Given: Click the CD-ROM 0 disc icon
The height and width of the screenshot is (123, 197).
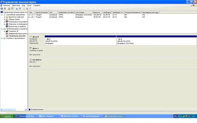Looking at the screenshot, I should (x=31, y=60).
